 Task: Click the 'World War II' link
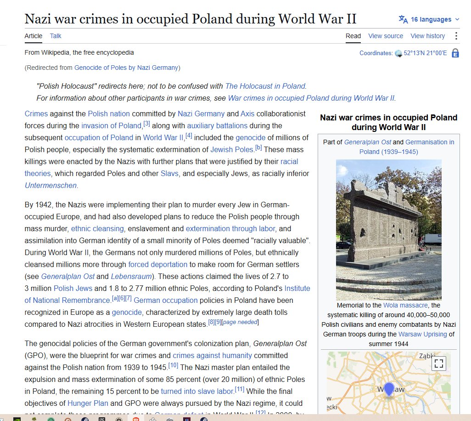163,138
